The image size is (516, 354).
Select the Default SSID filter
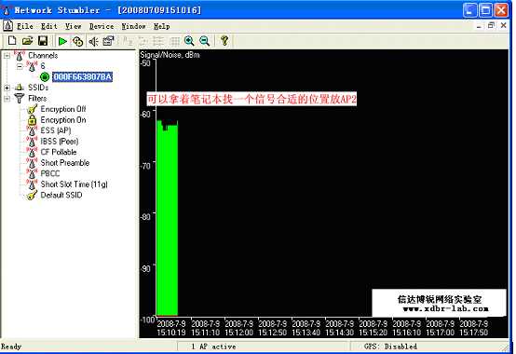(61, 195)
